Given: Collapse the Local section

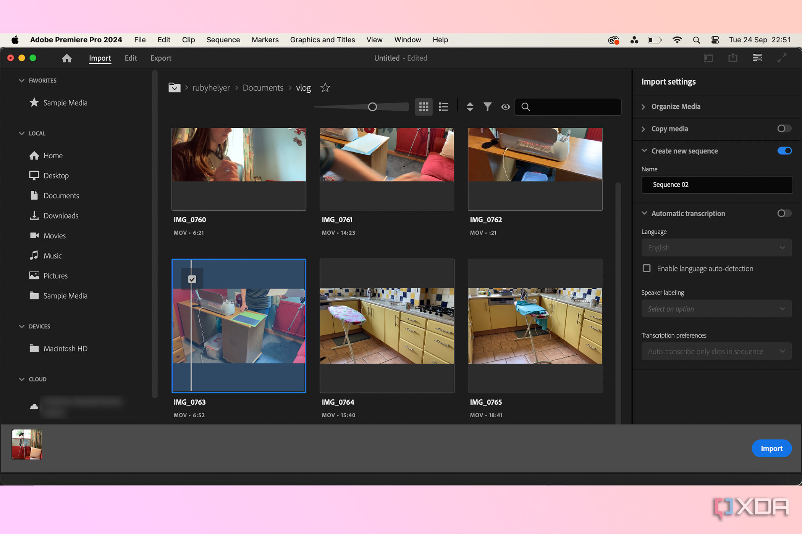Looking at the screenshot, I should coord(21,133).
